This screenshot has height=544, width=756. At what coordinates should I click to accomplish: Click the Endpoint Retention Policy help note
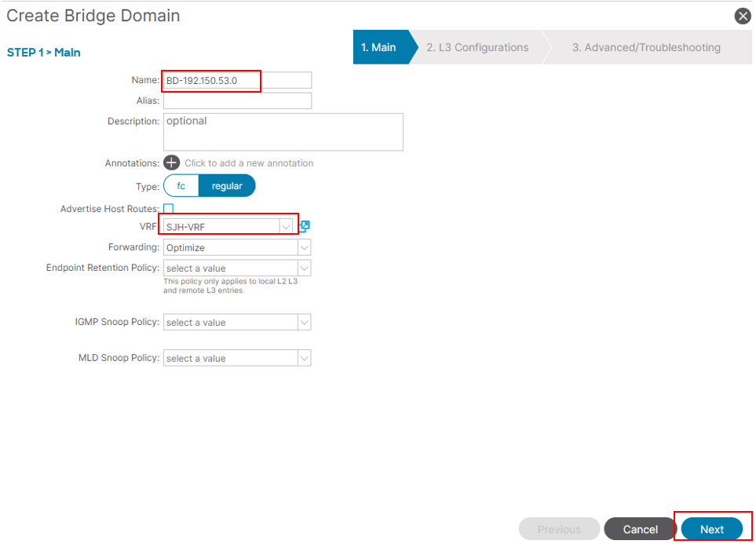pos(231,286)
